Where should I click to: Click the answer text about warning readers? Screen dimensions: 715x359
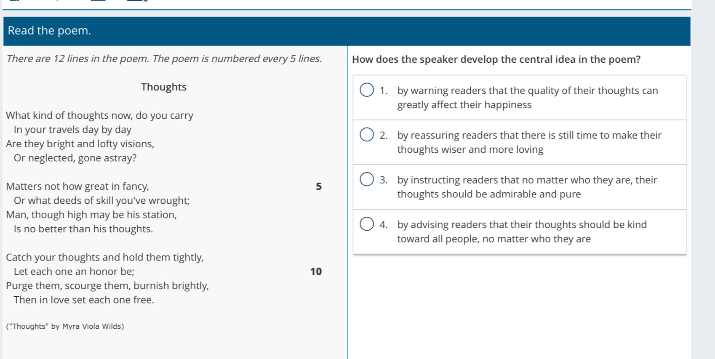(x=528, y=98)
